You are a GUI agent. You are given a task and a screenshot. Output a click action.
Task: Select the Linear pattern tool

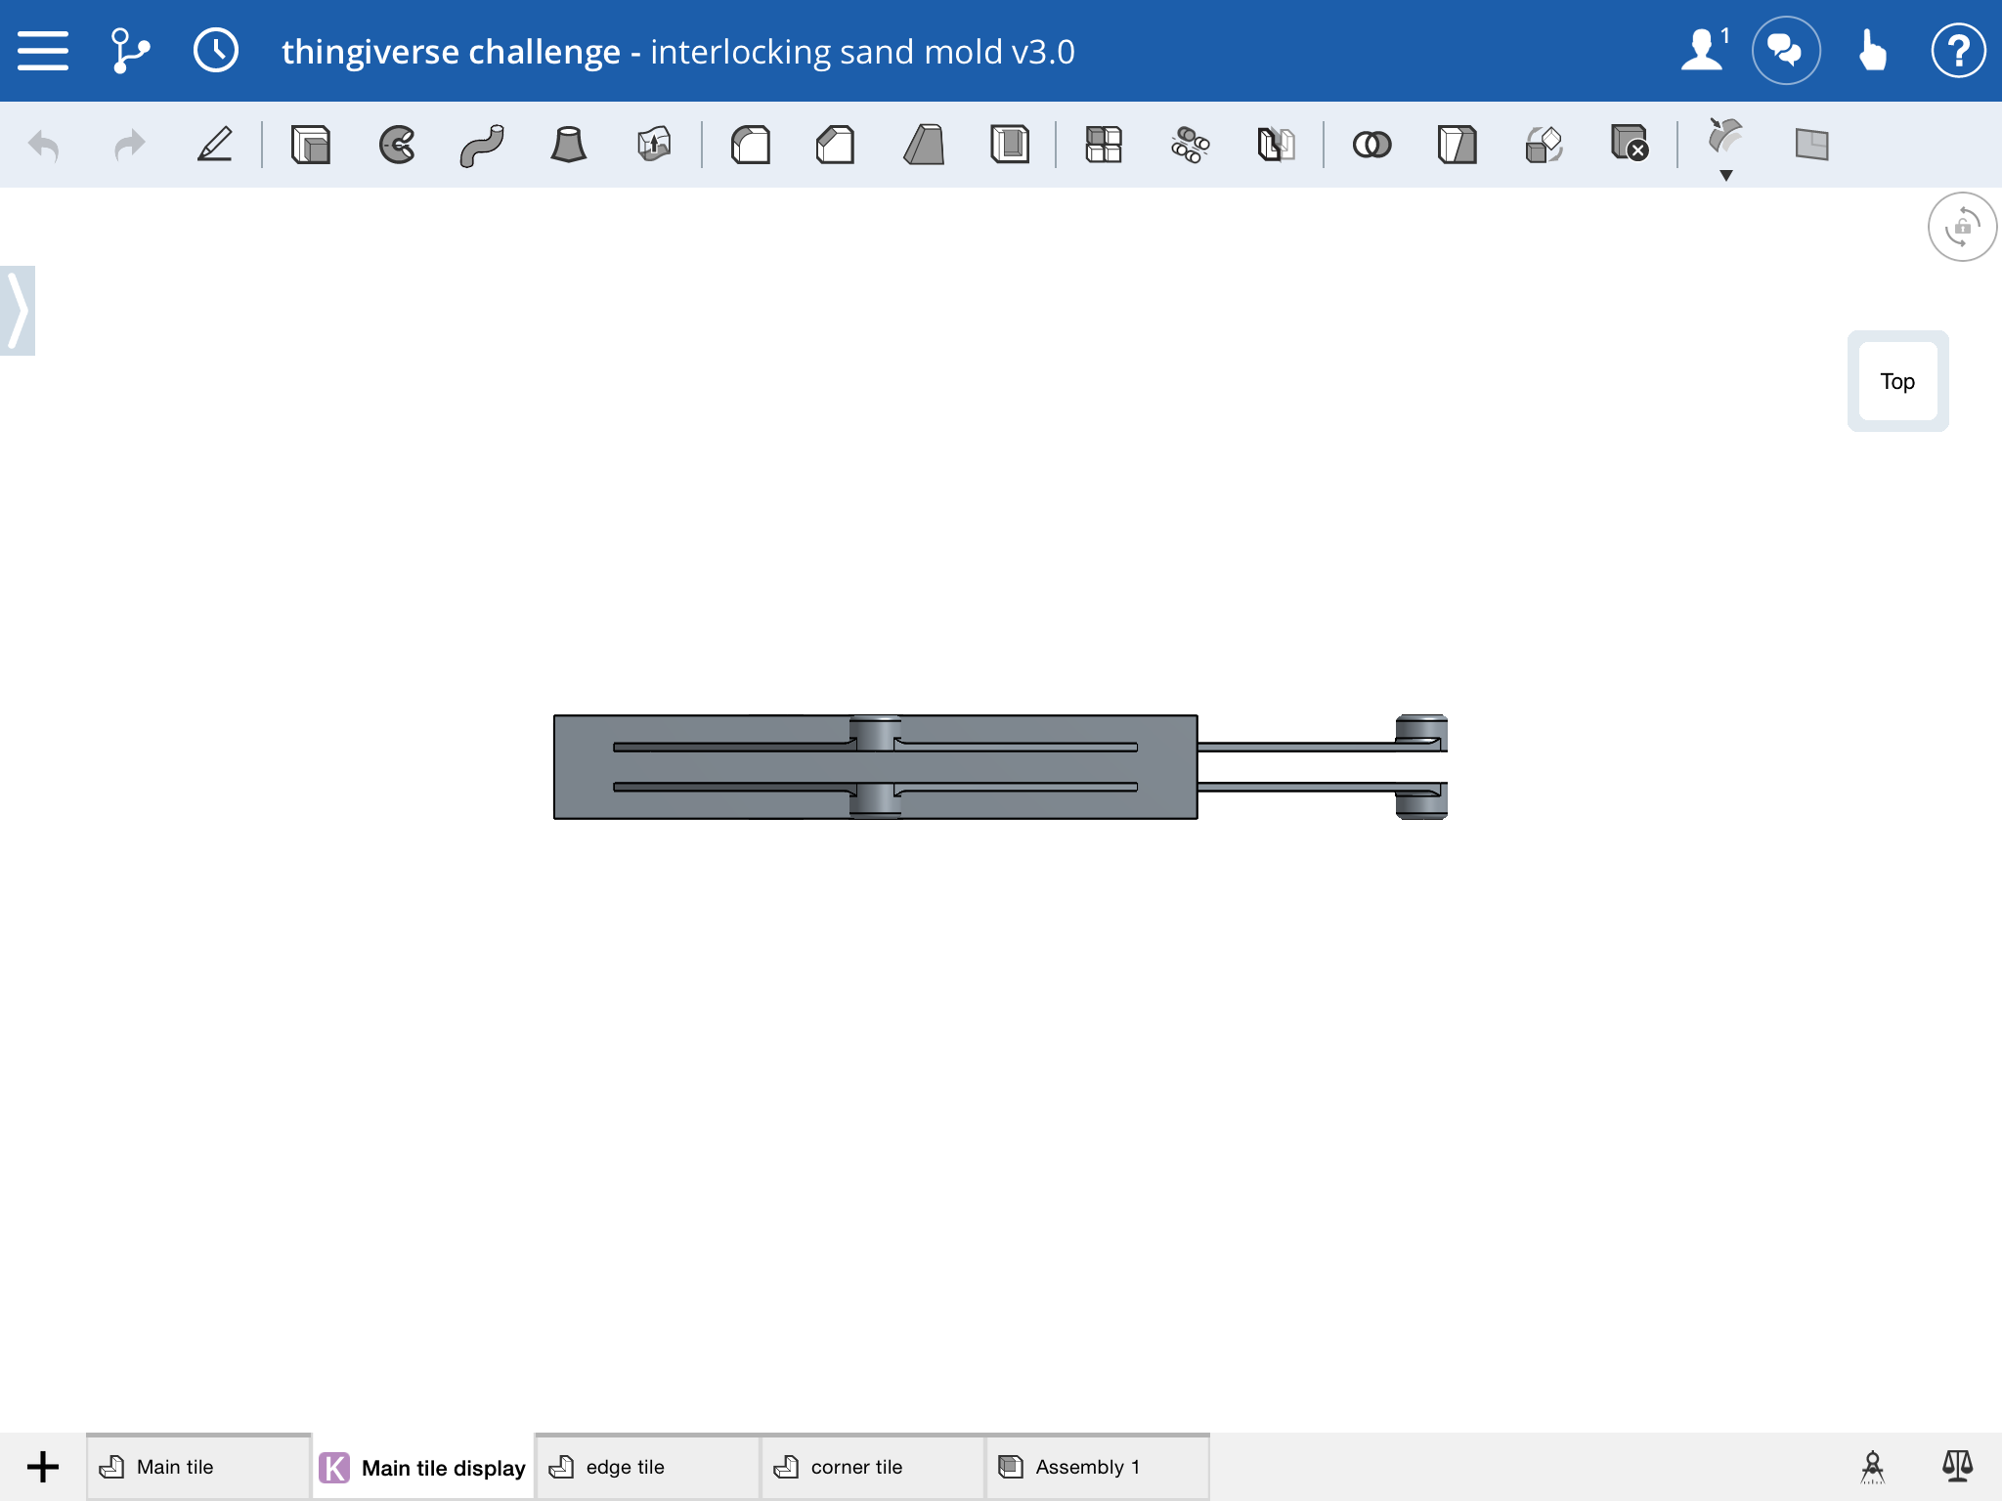(x=1104, y=145)
